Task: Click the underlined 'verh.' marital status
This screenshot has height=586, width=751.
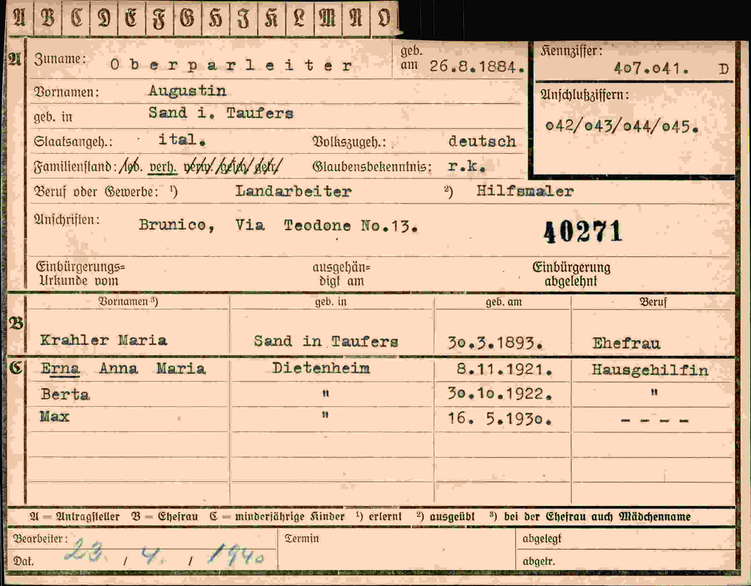Action: [162, 167]
